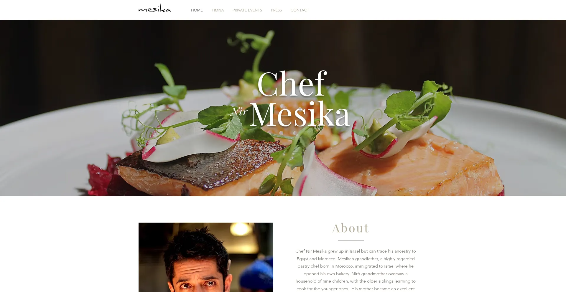This screenshot has height=292, width=566.
Task: Click the line 'opened his own bakery'
Action: [x=356, y=274]
